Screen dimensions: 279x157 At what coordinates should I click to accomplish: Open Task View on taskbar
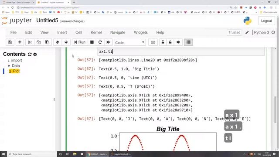(68, 154)
